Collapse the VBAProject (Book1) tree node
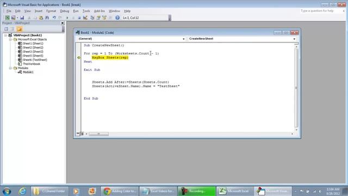348x196 pixels. pyautogui.click(x=5, y=35)
